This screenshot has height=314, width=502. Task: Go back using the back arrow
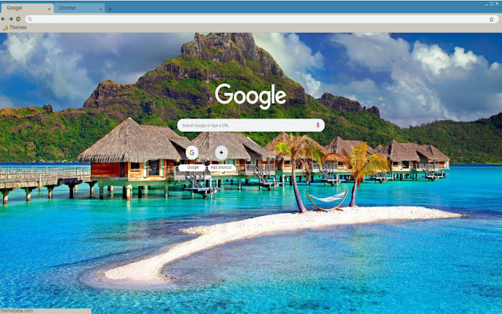3,19
